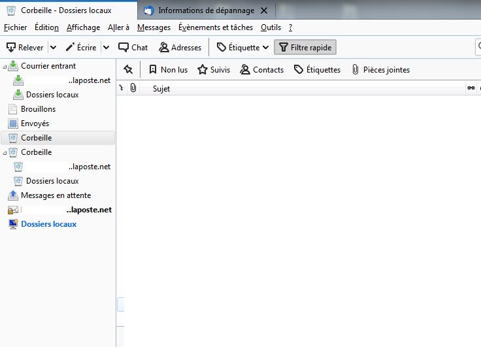Open the Relever dropdown arrow
This screenshot has height=347, width=481.
point(54,48)
